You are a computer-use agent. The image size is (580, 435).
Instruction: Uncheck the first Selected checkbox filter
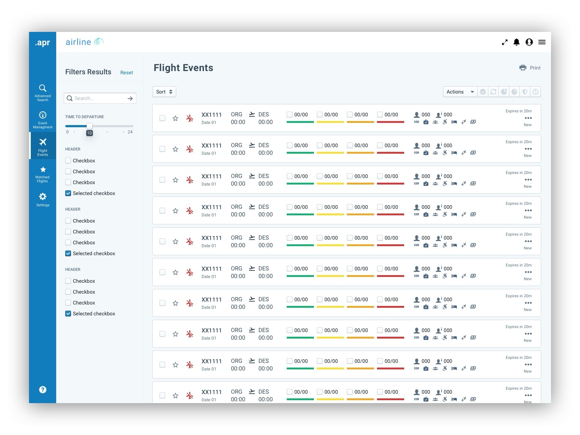(68, 193)
